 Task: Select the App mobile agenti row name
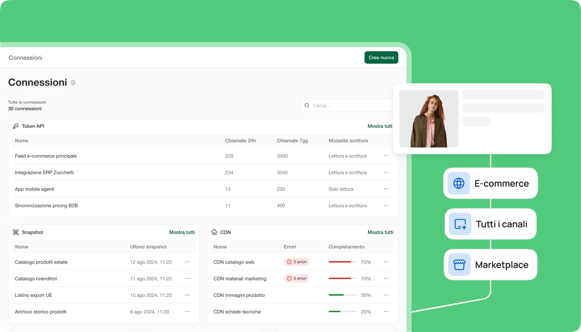[x=35, y=189]
